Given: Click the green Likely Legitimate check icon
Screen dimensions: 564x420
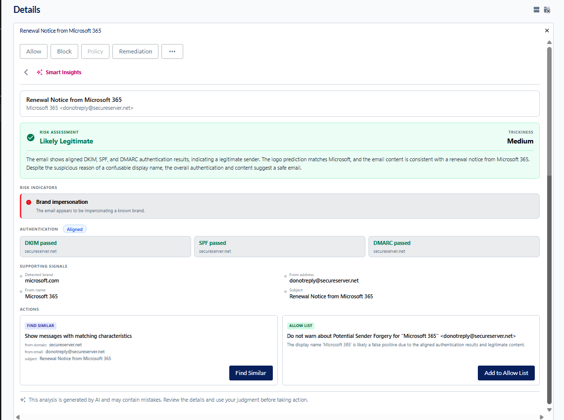Looking at the screenshot, I should (31, 137).
